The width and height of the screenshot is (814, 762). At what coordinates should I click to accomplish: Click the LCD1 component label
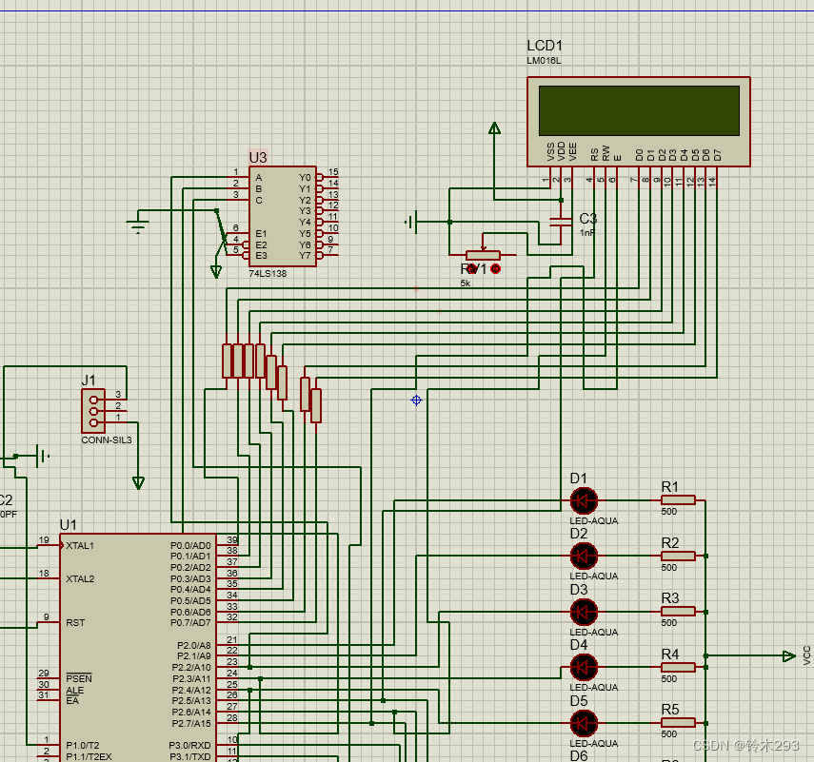[545, 46]
